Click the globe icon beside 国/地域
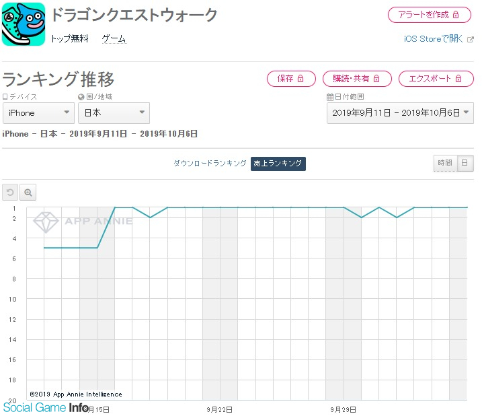Image resolution: width=482 pixels, height=416 pixels. (x=81, y=97)
